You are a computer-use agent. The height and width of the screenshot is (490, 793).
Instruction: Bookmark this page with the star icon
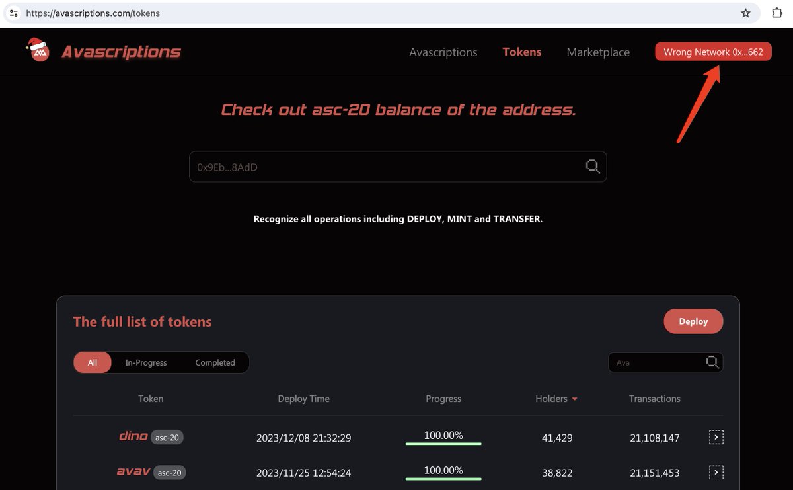(745, 13)
